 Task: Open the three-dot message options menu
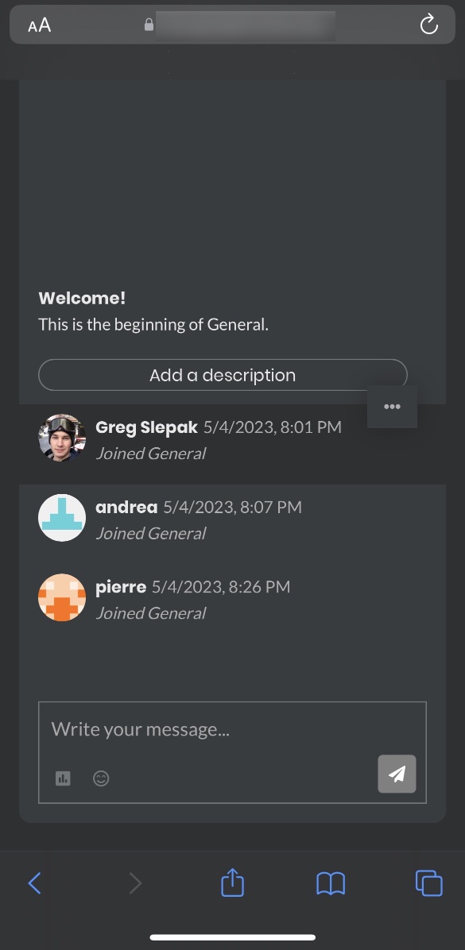coord(392,406)
